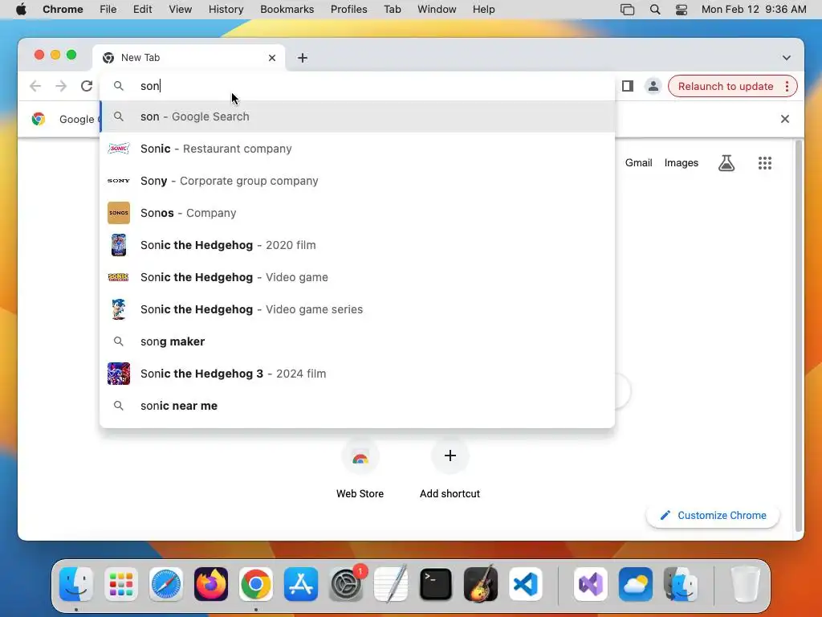Open the View menu
Image resolution: width=822 pixels, height=617 pixels.
[x=181, y=10]
